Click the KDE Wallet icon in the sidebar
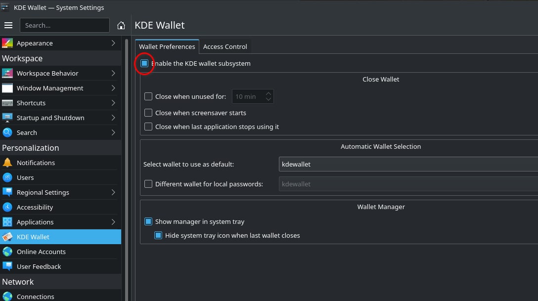 coord(7,237)
